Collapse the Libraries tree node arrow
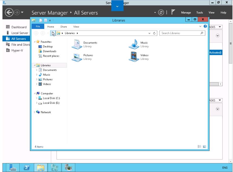Image resolution: width=233 pixels, height=172 pixels. (x=34, y=65)
